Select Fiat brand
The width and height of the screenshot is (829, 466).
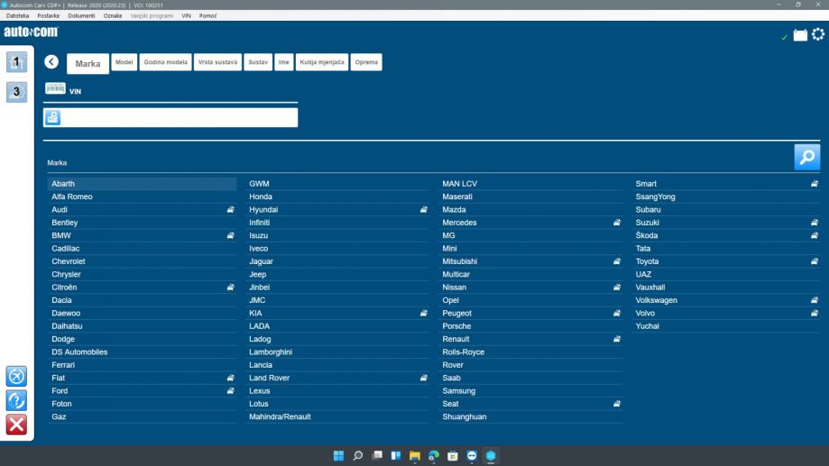(142, 378)
